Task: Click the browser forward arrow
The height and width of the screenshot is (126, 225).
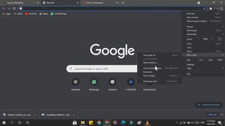Action: pyautogui.click(x=9, y=8)
